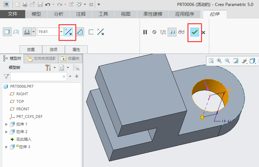Toggle the Thicken Sketch option

pyautogui.click(x=91, y=32)
